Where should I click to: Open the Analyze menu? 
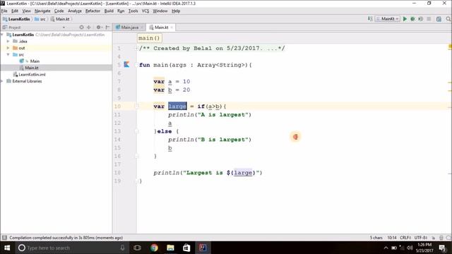[75, 11]
